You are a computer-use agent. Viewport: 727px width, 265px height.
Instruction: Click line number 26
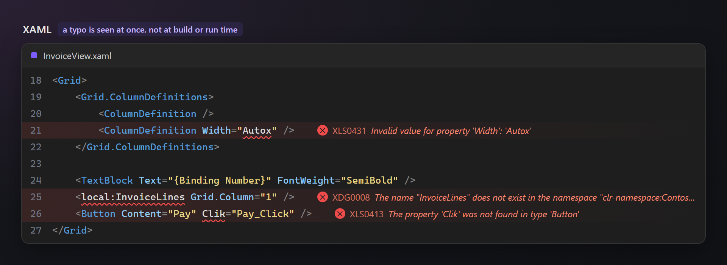tap(36, 214)
